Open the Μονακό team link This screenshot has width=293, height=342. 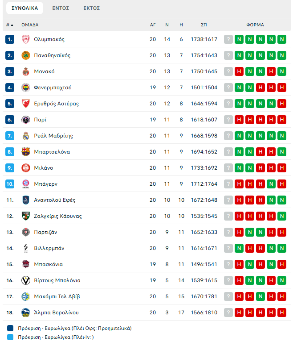tap(44, 71)
